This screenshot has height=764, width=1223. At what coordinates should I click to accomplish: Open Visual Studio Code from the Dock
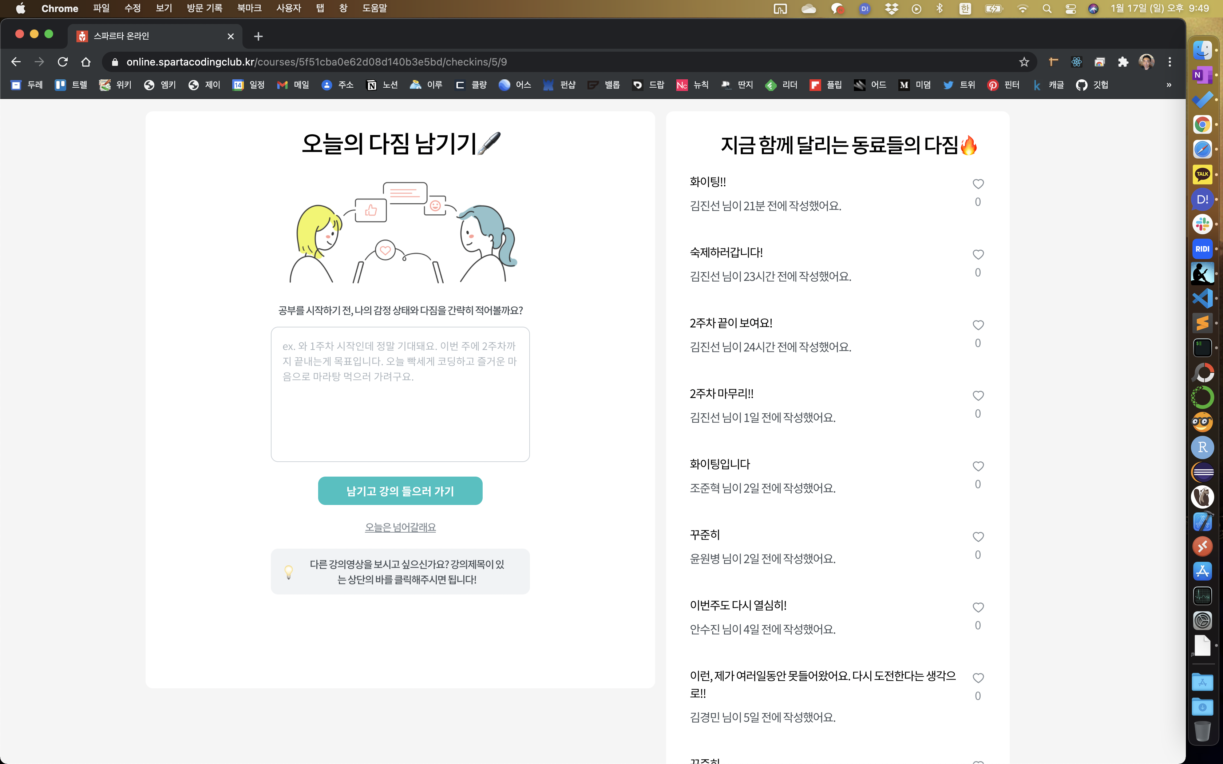point(1202,298)
